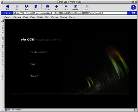Viewport: 138px width, 112px height.
Task: Click the minus shrink text icon
Action: click(66, 6)
